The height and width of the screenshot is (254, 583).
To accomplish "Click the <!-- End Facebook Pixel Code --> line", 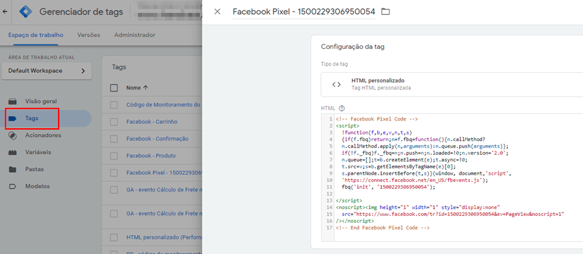I will [382, 228].
